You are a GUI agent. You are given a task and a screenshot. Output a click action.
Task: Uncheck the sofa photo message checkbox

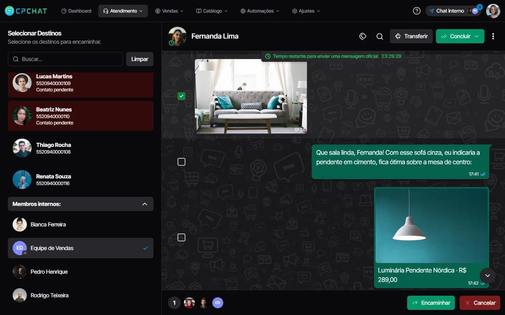pos(181,96)
